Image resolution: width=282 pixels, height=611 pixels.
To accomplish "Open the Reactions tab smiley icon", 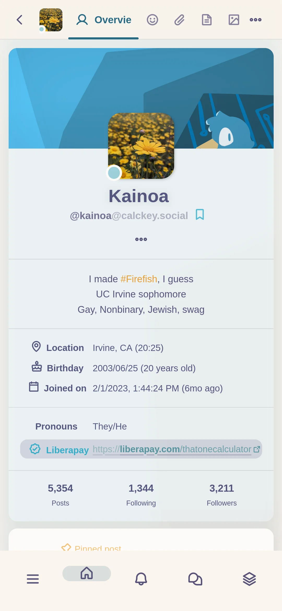I will (152, 20).
